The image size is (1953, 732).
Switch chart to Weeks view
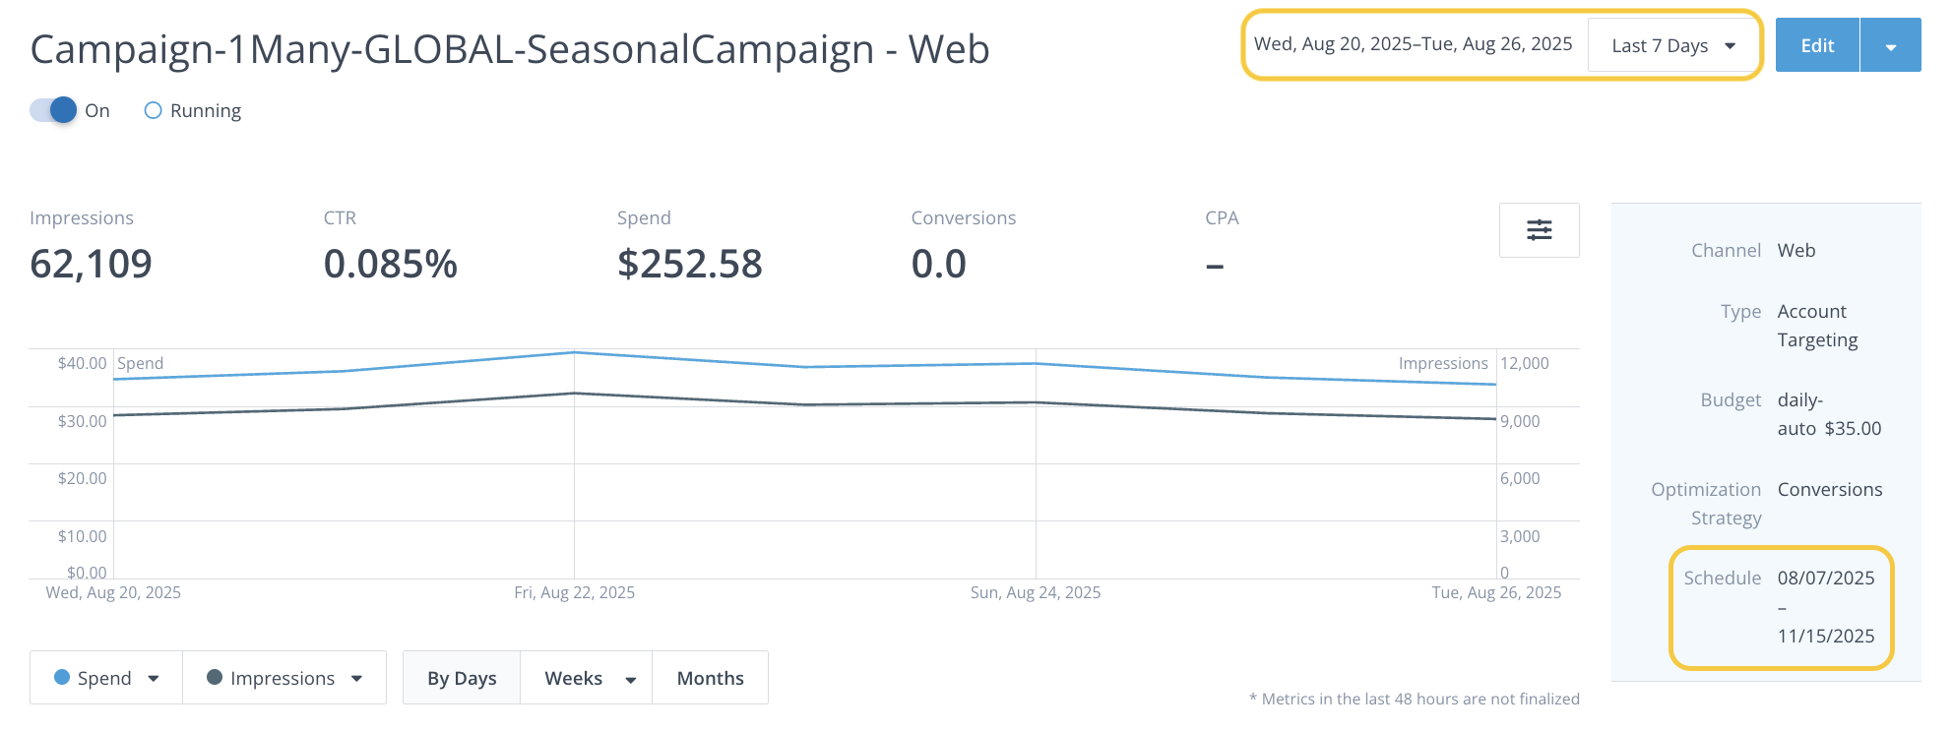(573, 678)
